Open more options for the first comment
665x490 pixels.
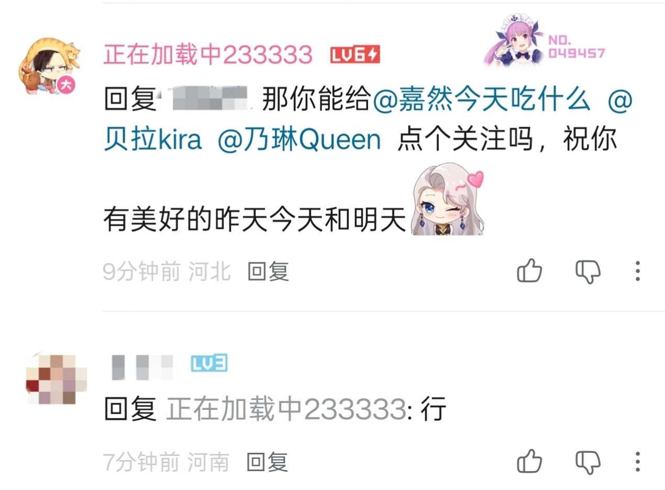point(637,271)
